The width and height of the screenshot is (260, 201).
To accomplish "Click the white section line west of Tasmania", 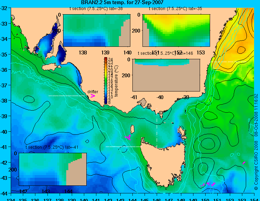I will click(124, 147).
